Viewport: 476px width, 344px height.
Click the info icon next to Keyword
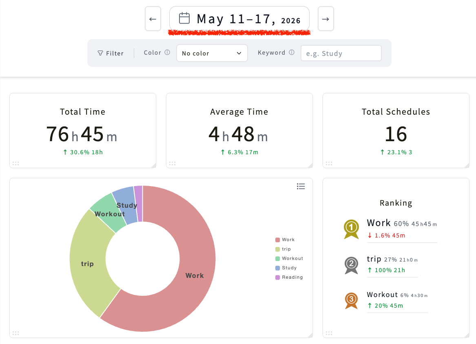(292, 52)
